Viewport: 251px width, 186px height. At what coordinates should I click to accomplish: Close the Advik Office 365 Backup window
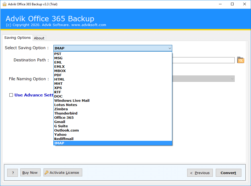pos(244,4)
